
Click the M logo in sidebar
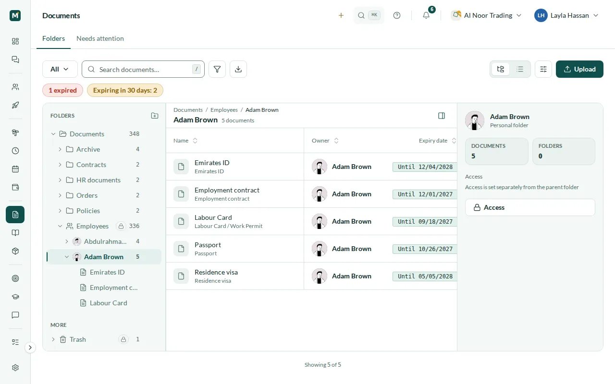coord(15,15)
